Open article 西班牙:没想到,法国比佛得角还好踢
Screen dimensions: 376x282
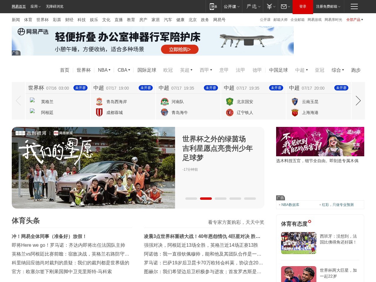tap(338, 239)
